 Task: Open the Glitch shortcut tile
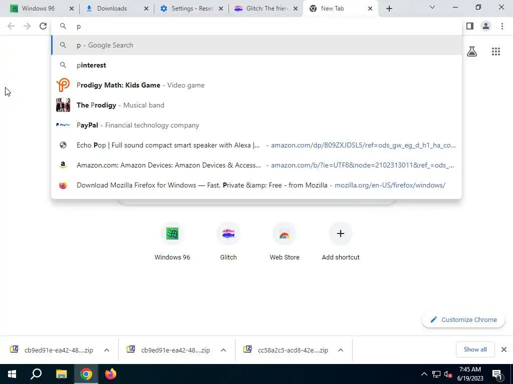[228, 241]
